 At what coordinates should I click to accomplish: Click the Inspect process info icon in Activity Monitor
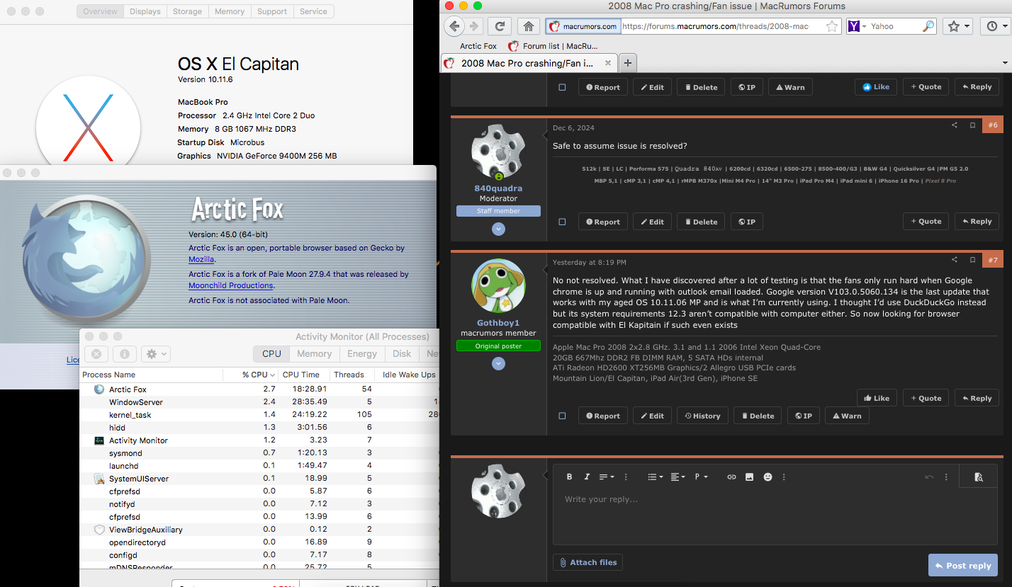[x=124, y=354]
